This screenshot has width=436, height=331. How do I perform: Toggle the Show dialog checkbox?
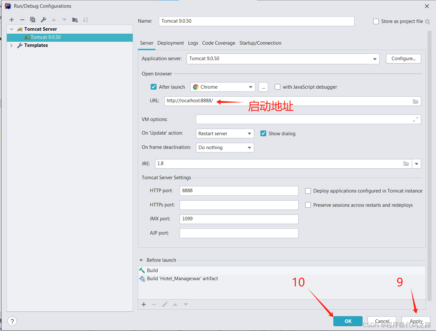[263, 133]
